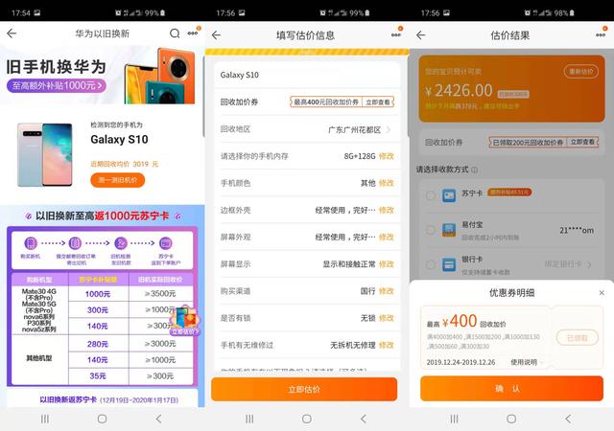The height and width of the screenshot is (431, 614).
Task: Tap the 确认 button in the coupon popup
Action: [511, 388]
